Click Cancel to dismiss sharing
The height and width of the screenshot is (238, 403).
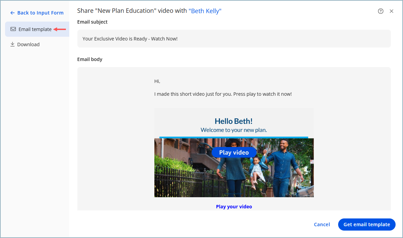(322, 224)
